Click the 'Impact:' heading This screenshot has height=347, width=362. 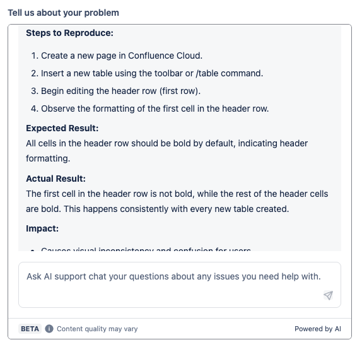(x=42, y=228)
